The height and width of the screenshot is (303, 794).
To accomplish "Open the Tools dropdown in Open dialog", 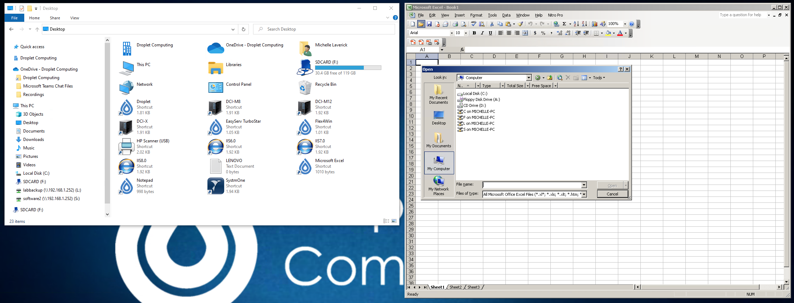I will pyautogui.click(x=599, y=78).
